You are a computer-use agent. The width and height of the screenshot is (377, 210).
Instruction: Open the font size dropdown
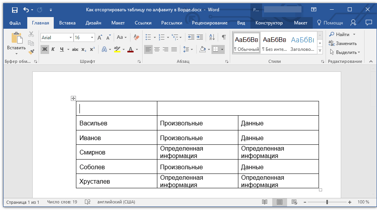click(92, 38)
